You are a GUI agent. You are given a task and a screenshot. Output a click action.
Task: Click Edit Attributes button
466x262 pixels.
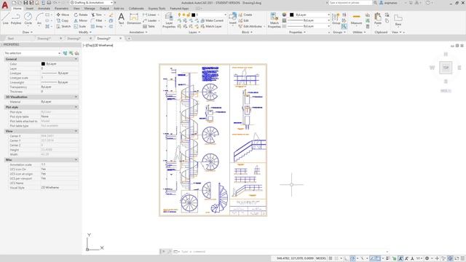tap(250, 26)
